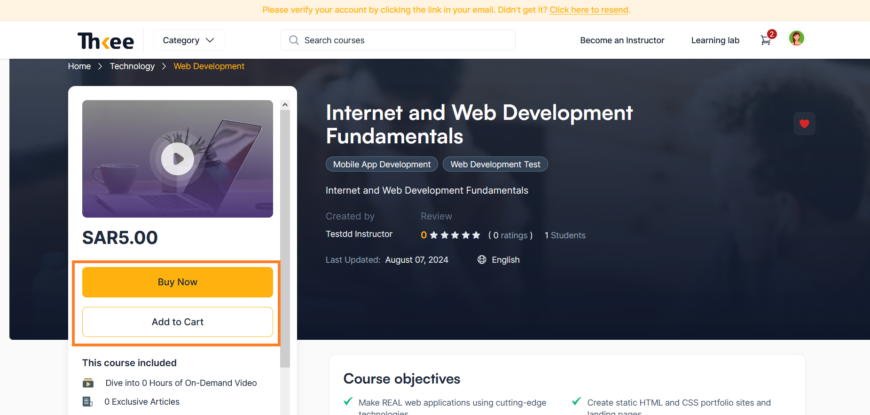Open the shopping cart icon
Screen dimensions: 870x415
(x=766, y=40)
